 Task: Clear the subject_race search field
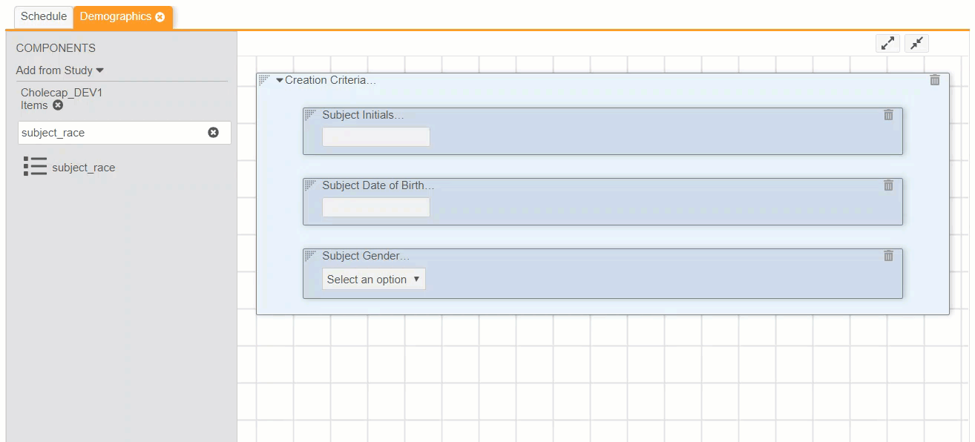pos(213,133)
